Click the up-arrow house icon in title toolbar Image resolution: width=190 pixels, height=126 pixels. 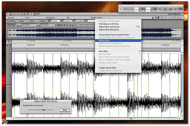coord(14,14)
